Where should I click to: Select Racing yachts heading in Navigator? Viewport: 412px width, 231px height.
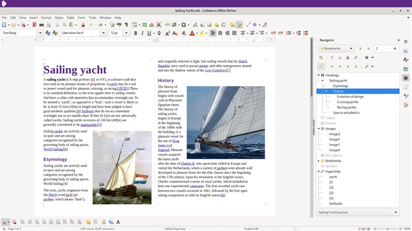click(x=346, y=107)
